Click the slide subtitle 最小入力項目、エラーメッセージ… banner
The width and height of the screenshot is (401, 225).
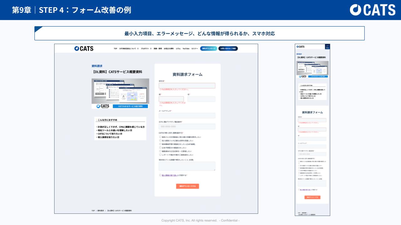click(200, 33)
